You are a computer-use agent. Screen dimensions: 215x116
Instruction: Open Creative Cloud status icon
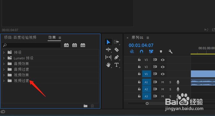3,112
